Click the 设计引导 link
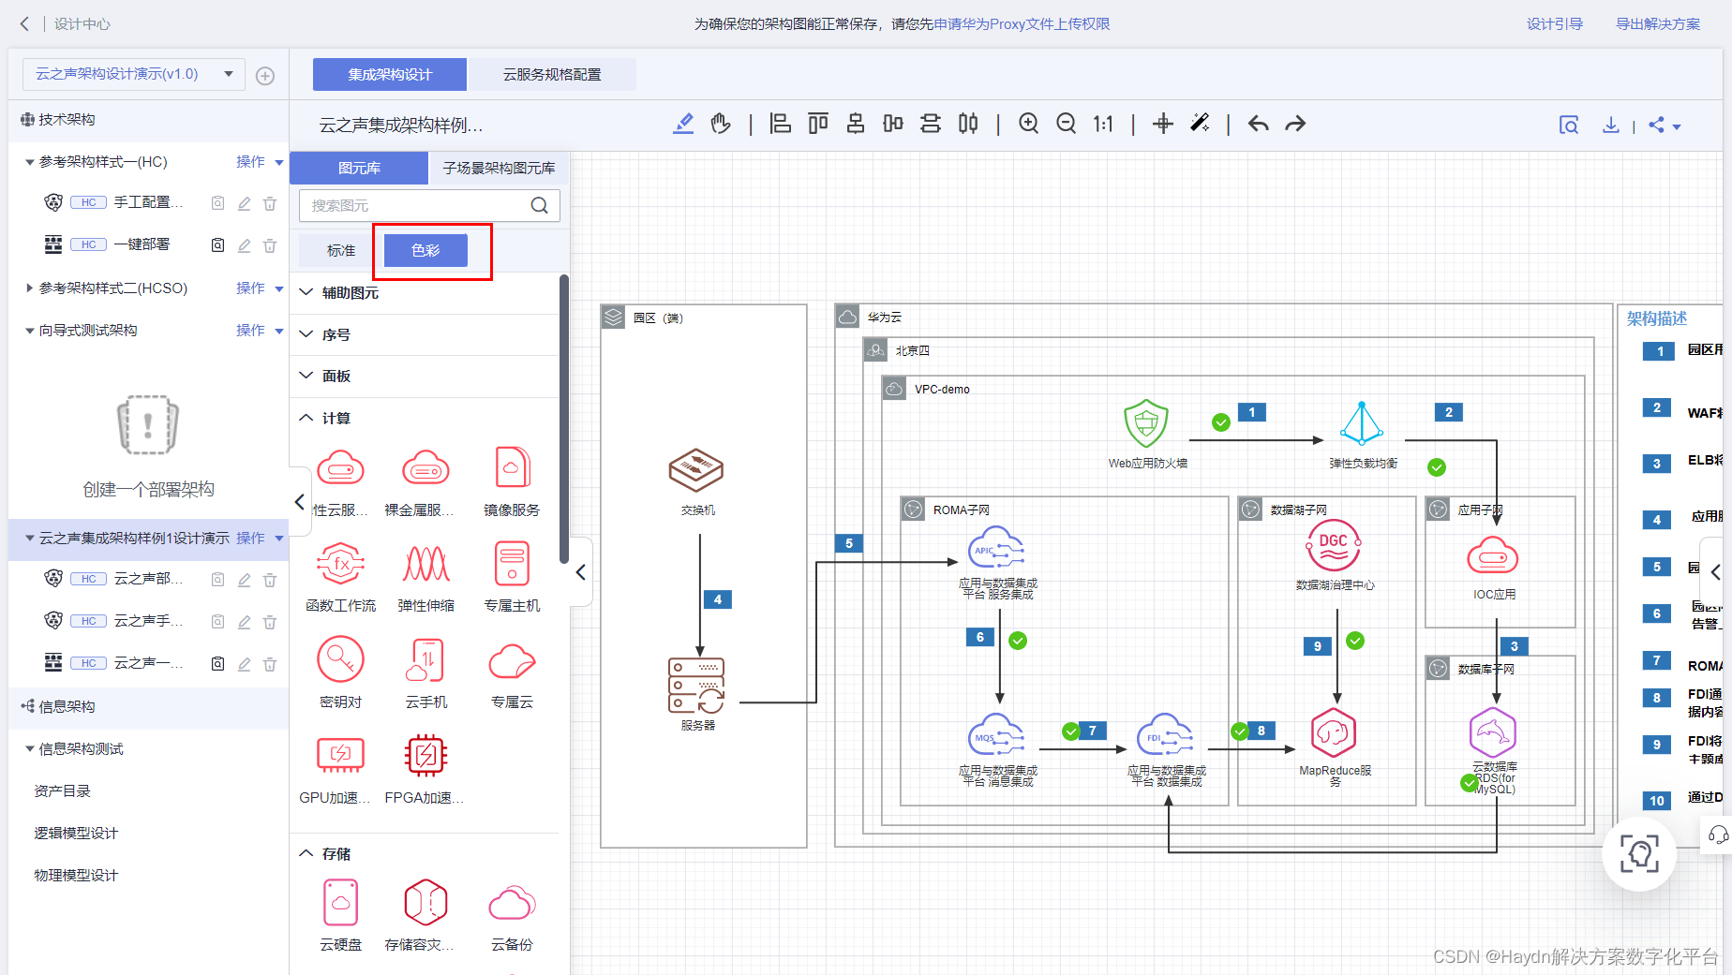Screen dimensions: 1732x975 [1555, 24]
